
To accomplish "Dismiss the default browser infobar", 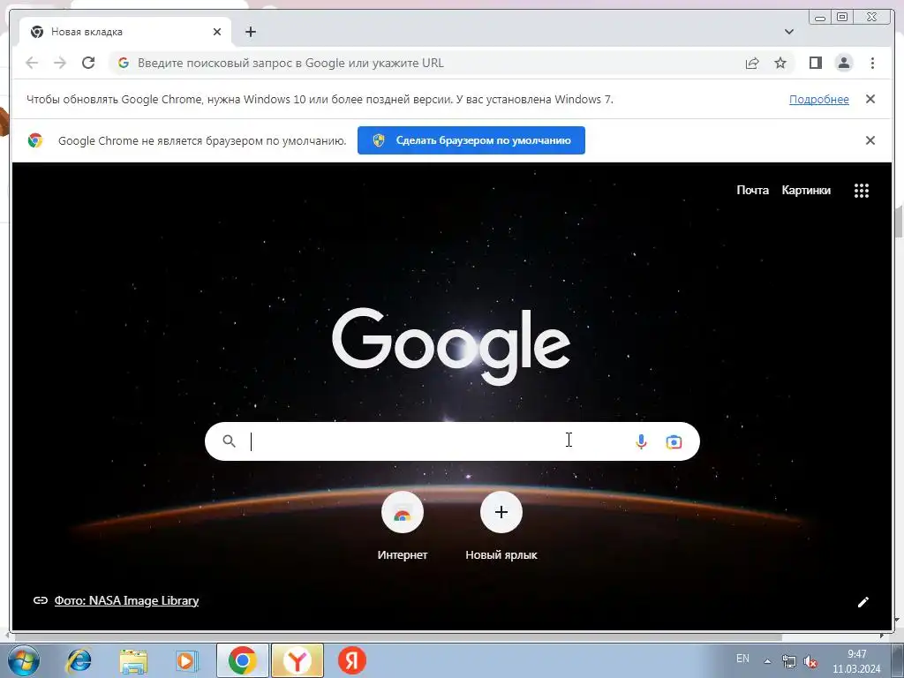I will pyautogui.click(x=870, y=140).
